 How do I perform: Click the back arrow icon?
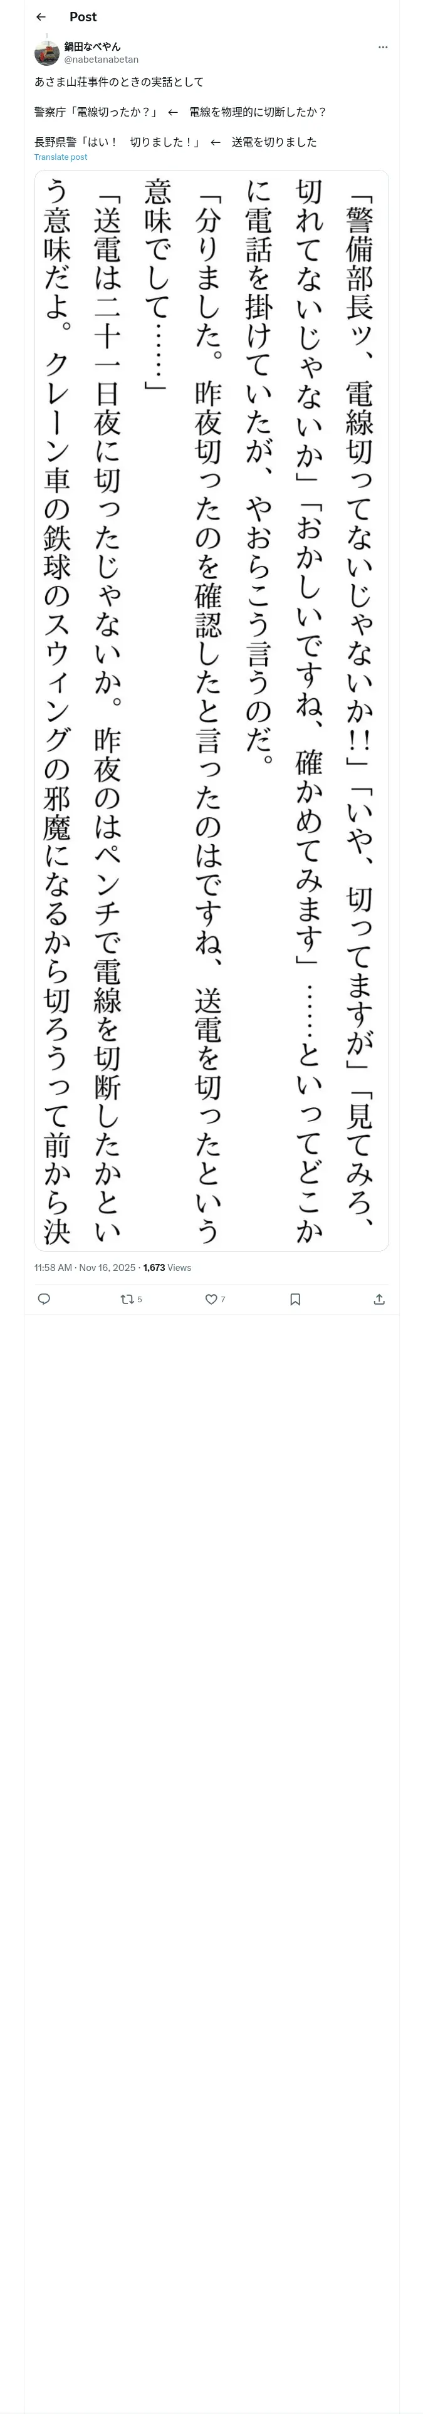pyautogui.click(x=40, y=17)
